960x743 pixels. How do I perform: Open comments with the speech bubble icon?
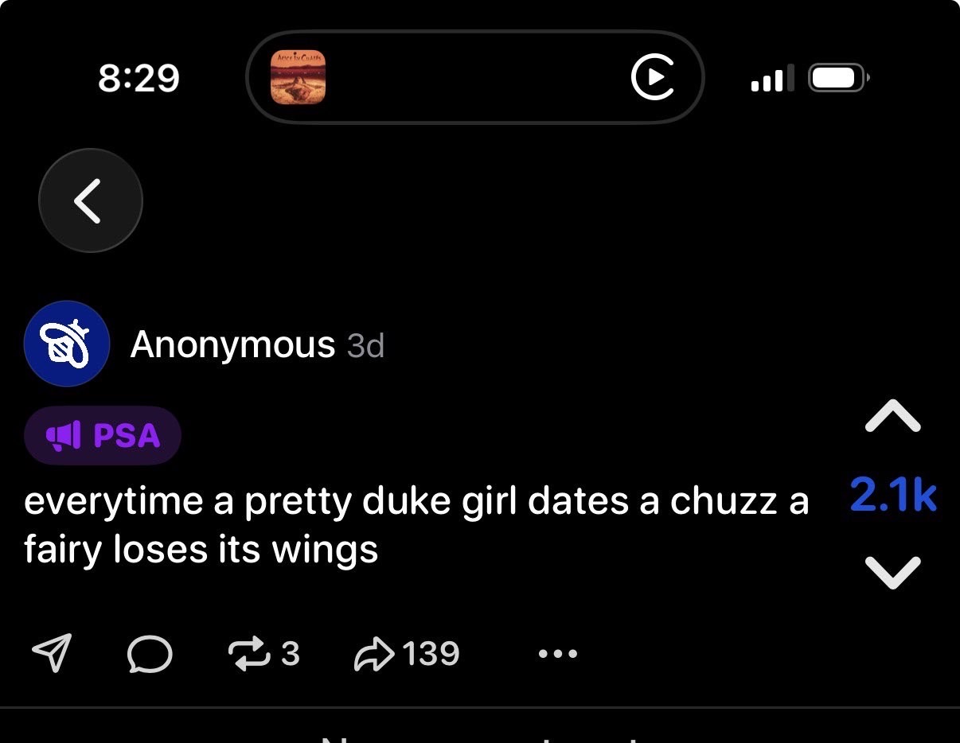[149, 654]
